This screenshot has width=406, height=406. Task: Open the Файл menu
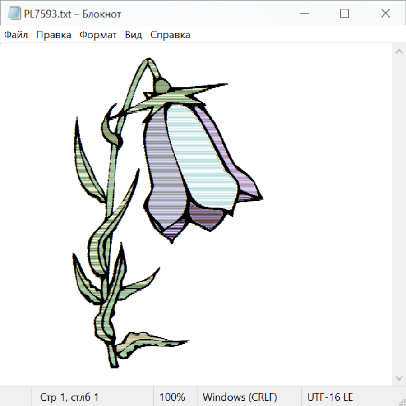[x=16, y=35]
